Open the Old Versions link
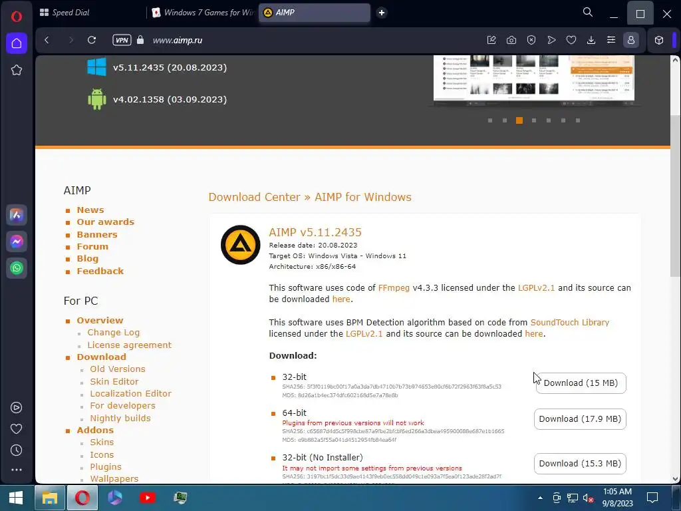 pyautogui.click(x=118, y=369)
